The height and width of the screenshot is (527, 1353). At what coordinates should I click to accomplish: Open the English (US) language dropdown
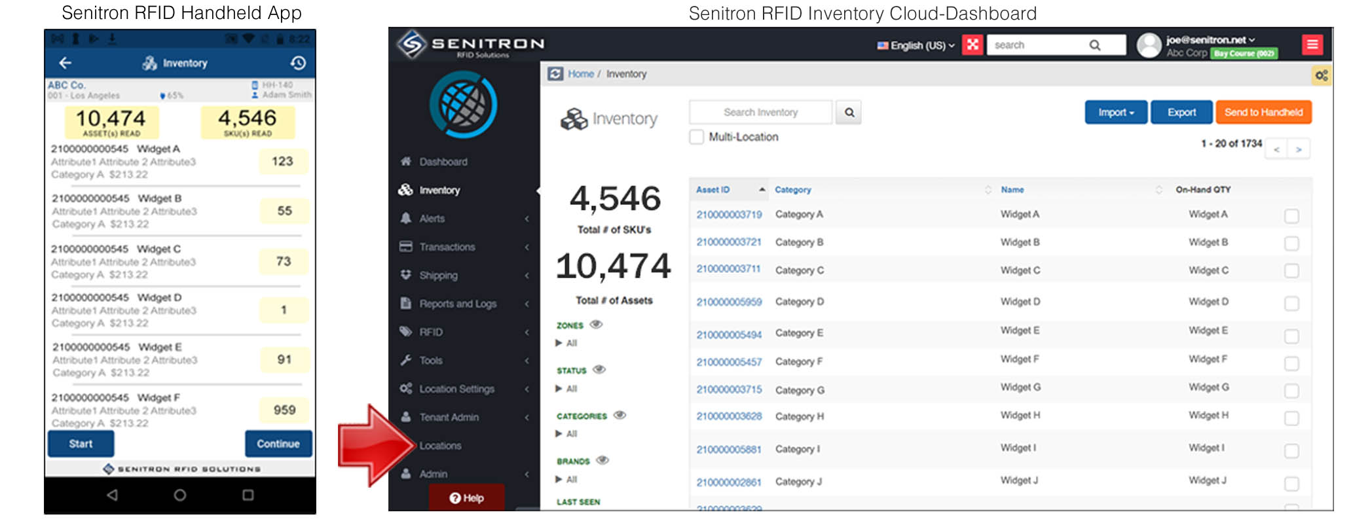(916, 45)
